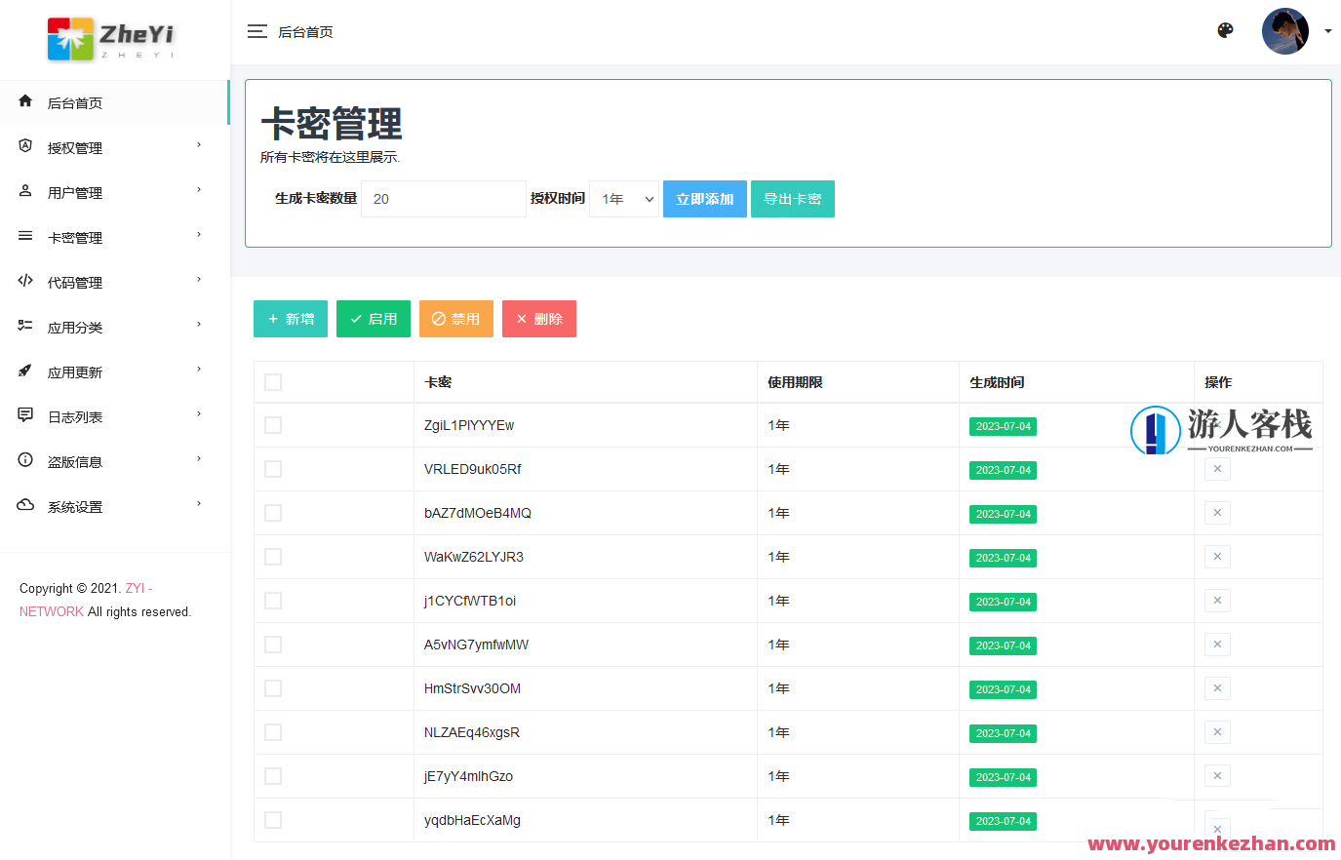Open 应用分类 via its category icon
This screenshot has width=1341, height=860.
[24, 326]
